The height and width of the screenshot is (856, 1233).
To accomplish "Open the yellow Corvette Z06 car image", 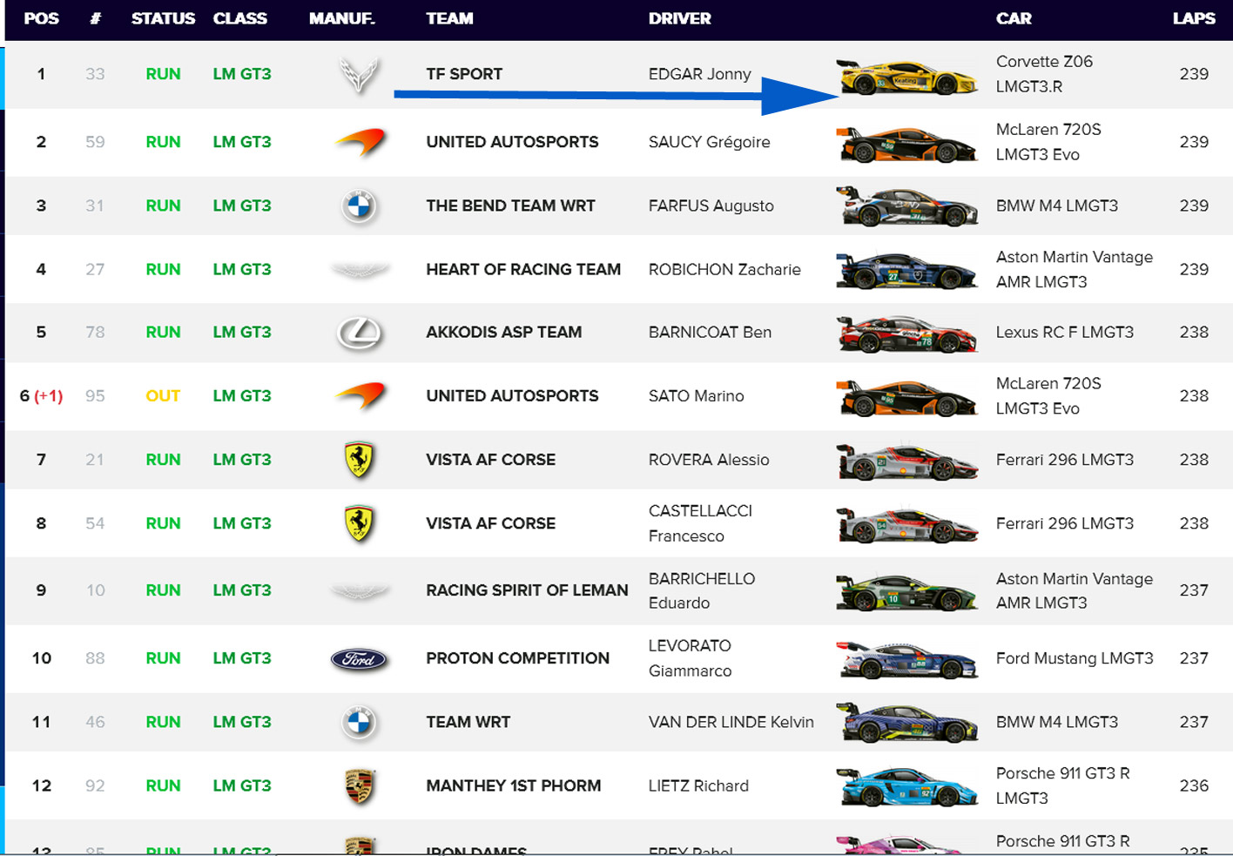I will click(x=906, y=76).
